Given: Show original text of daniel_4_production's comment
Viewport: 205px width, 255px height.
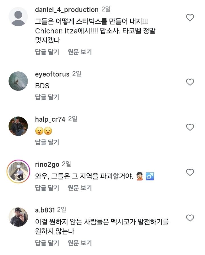Looking at the screenshot, I should coord(80,52).
